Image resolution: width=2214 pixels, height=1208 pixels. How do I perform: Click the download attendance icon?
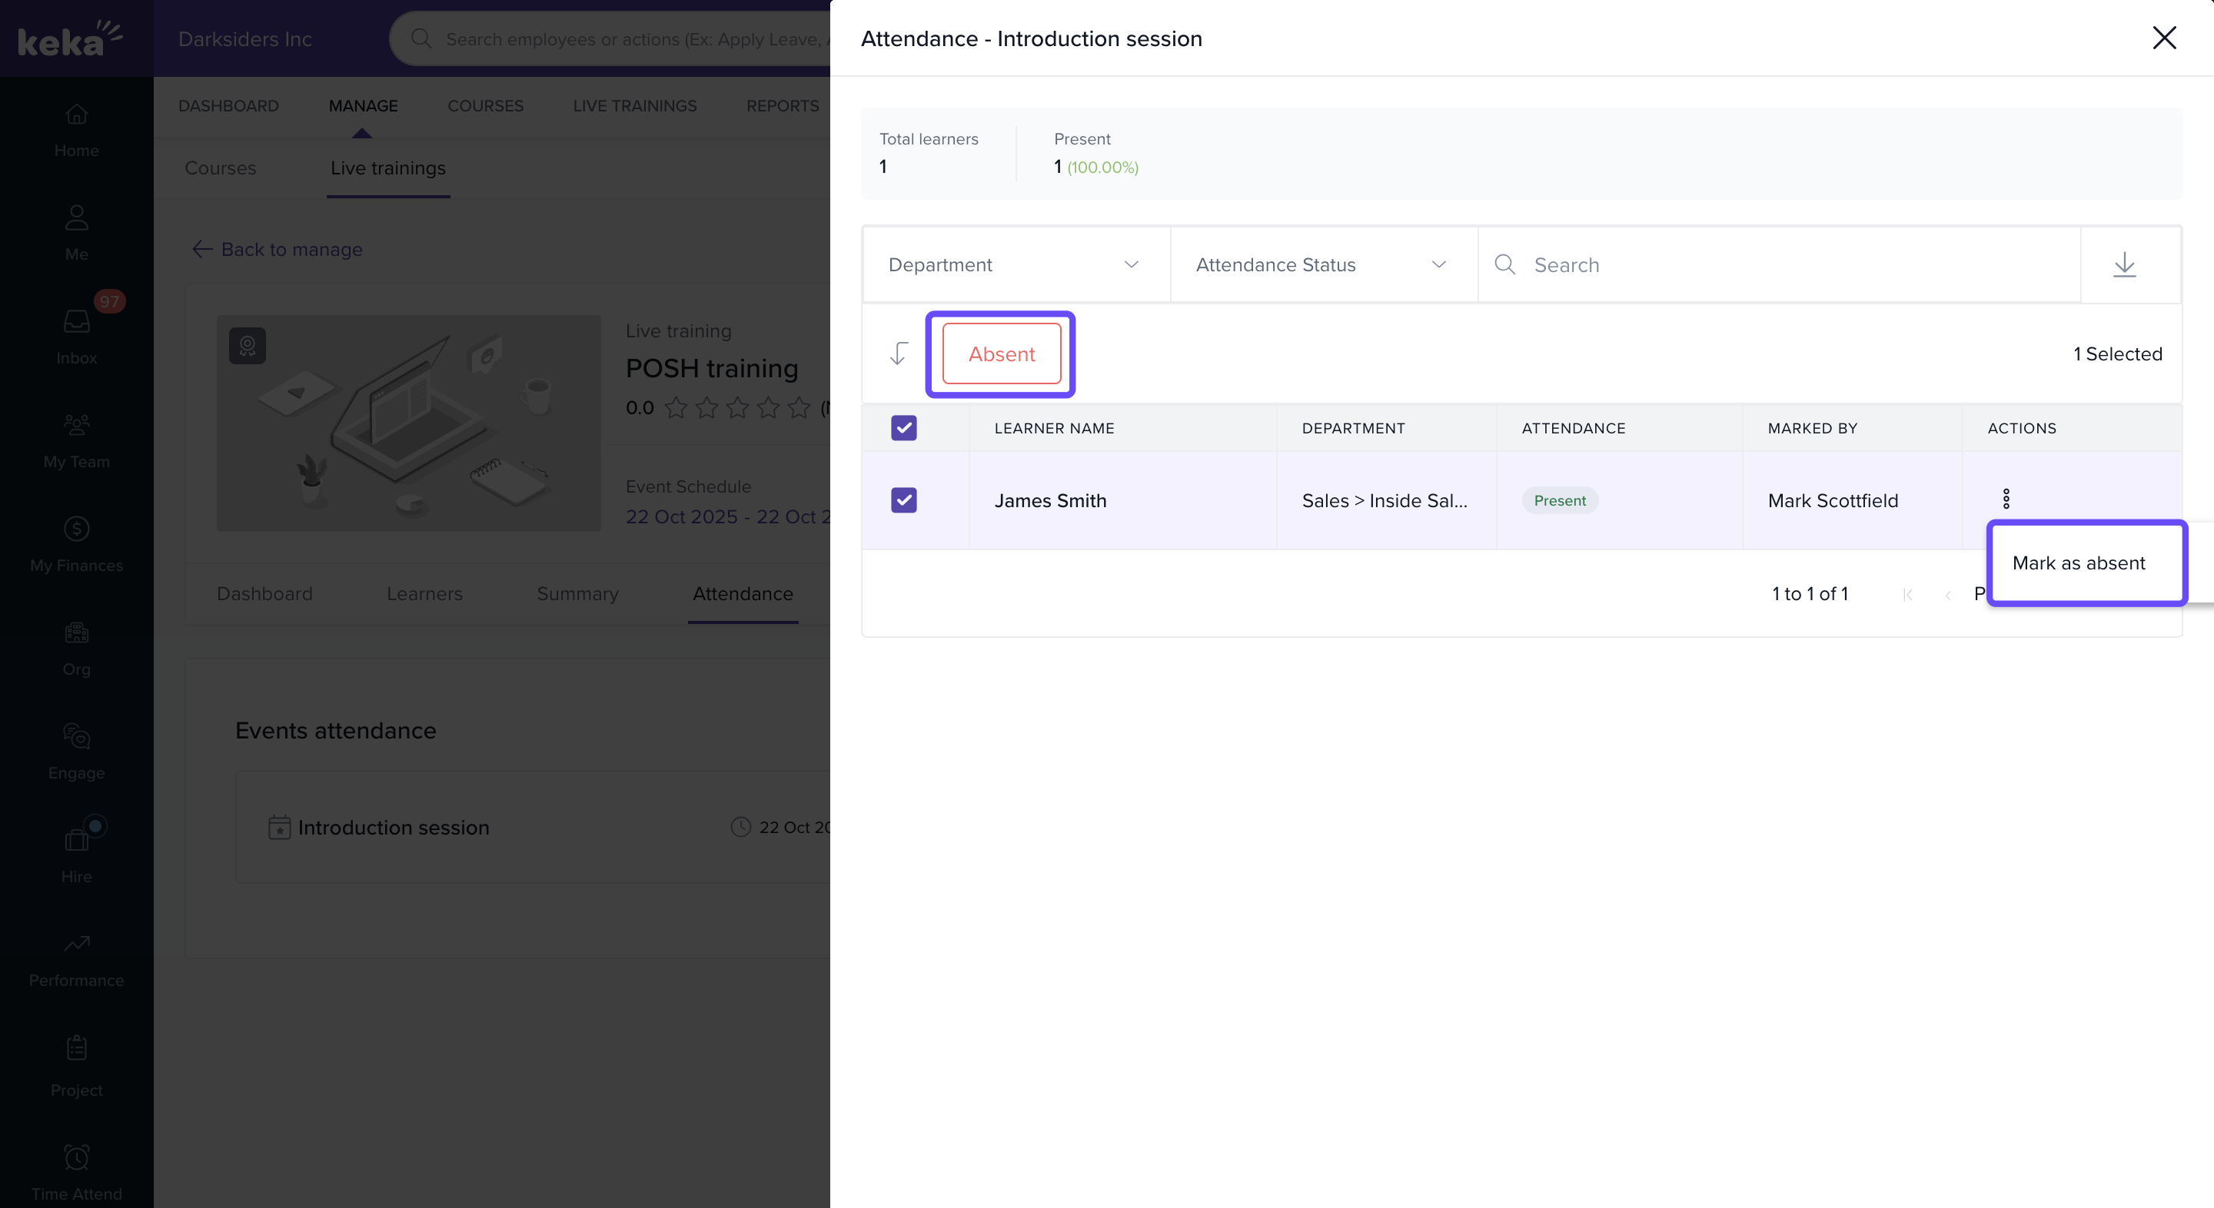(2124, 264)
